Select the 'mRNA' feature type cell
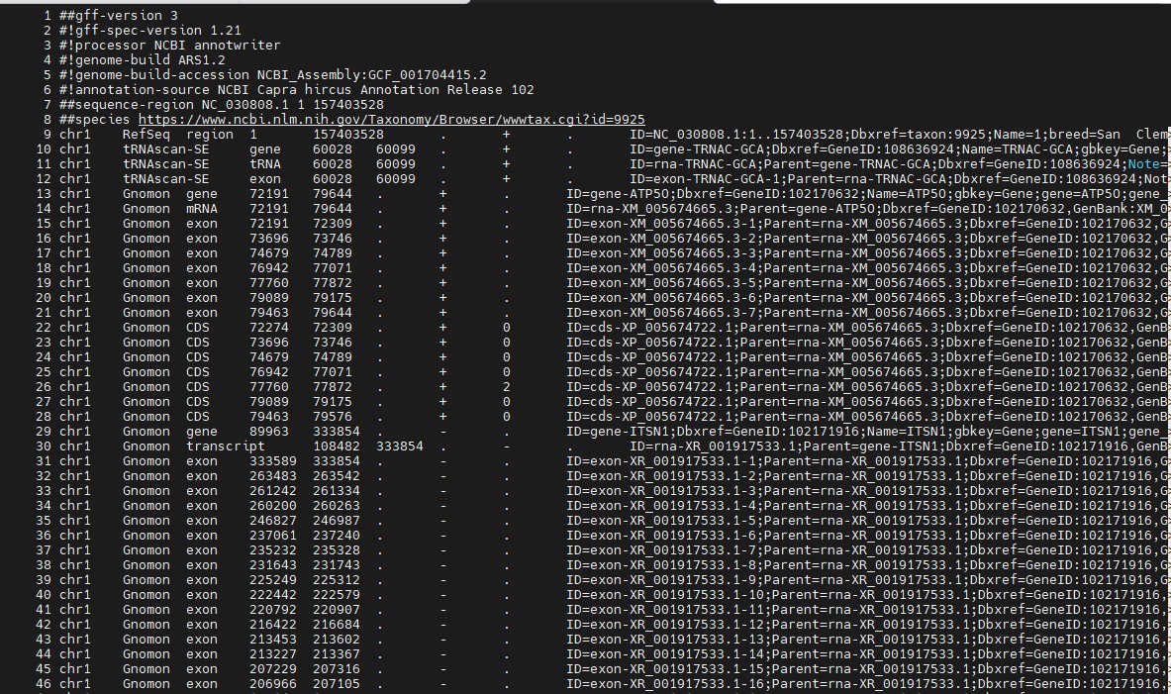The width and height of the screenshot is (1171, 694). click(202, 209)
